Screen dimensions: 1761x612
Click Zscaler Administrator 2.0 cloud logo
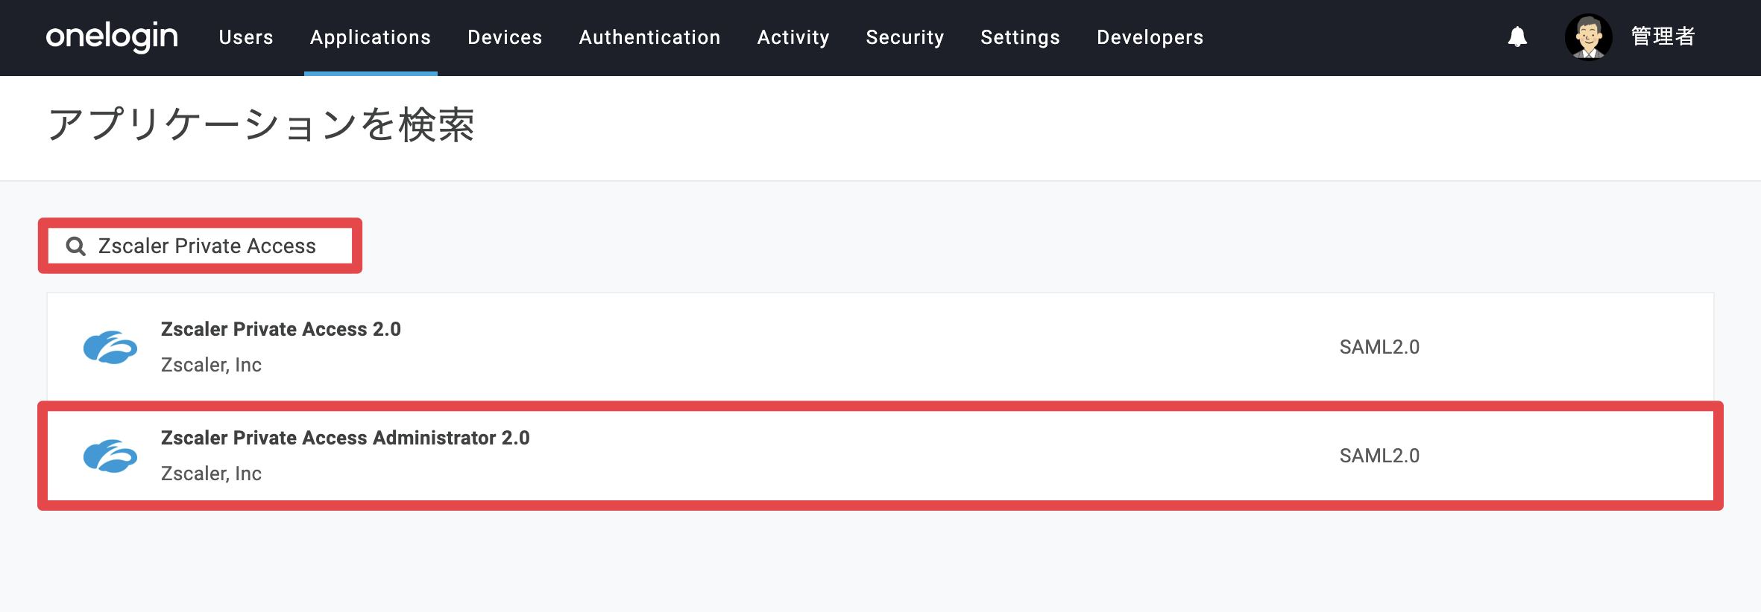[110, 456]
